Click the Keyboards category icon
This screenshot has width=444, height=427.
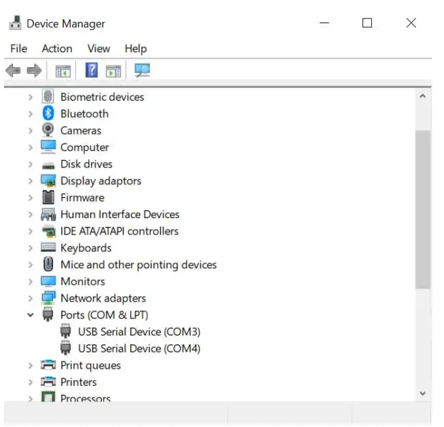pos(48,248)
